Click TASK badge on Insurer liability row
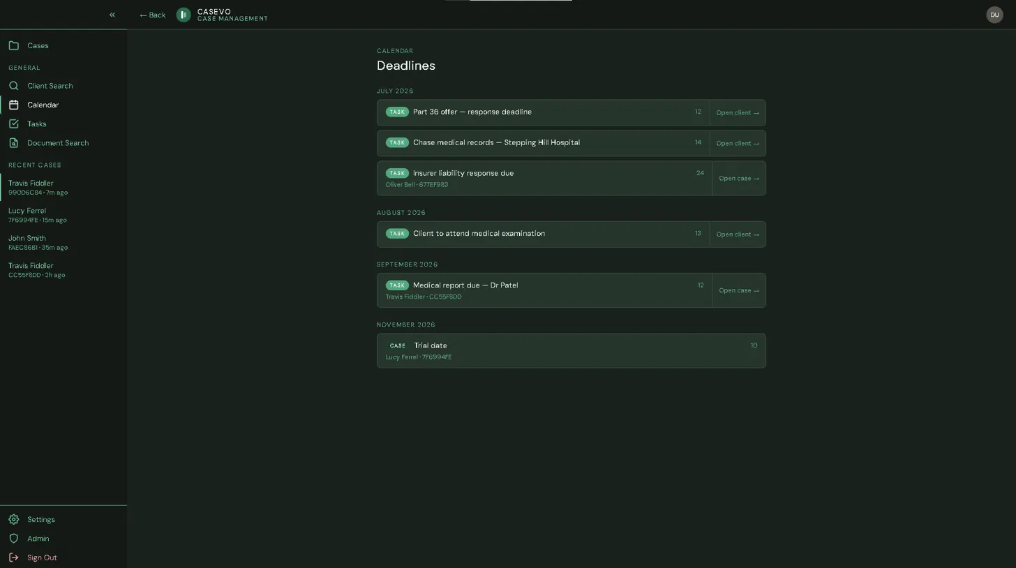Viewport: 1016px width, 568px height. coord(397,173)
